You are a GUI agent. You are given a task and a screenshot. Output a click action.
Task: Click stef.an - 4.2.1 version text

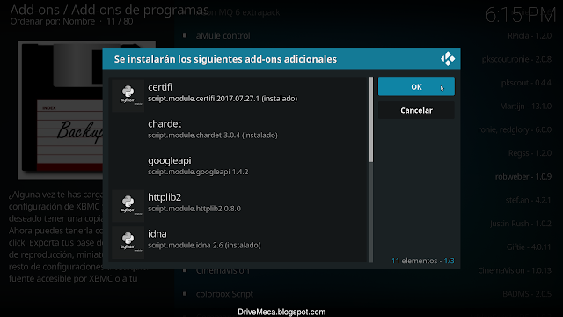coord(528,200)
